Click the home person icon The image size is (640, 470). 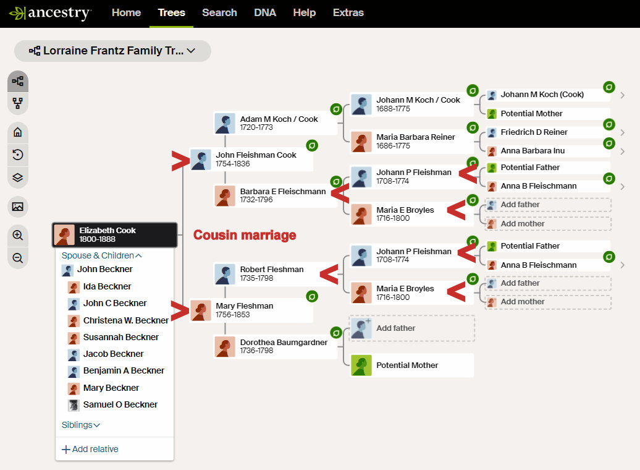[x=18, y=132]
